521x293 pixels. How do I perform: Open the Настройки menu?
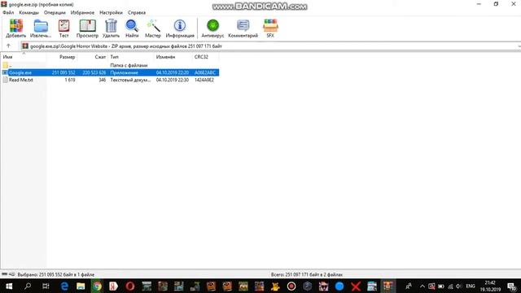coord(111,13)
